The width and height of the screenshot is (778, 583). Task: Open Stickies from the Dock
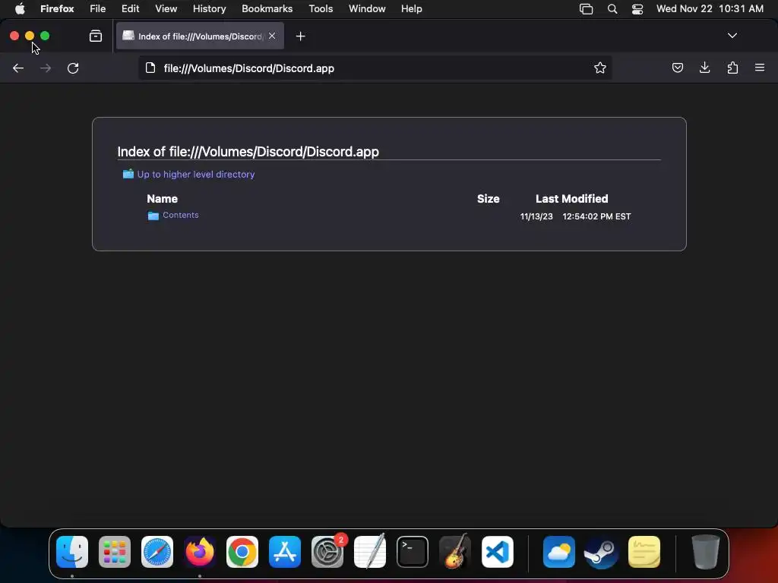(x=644, y=552)
